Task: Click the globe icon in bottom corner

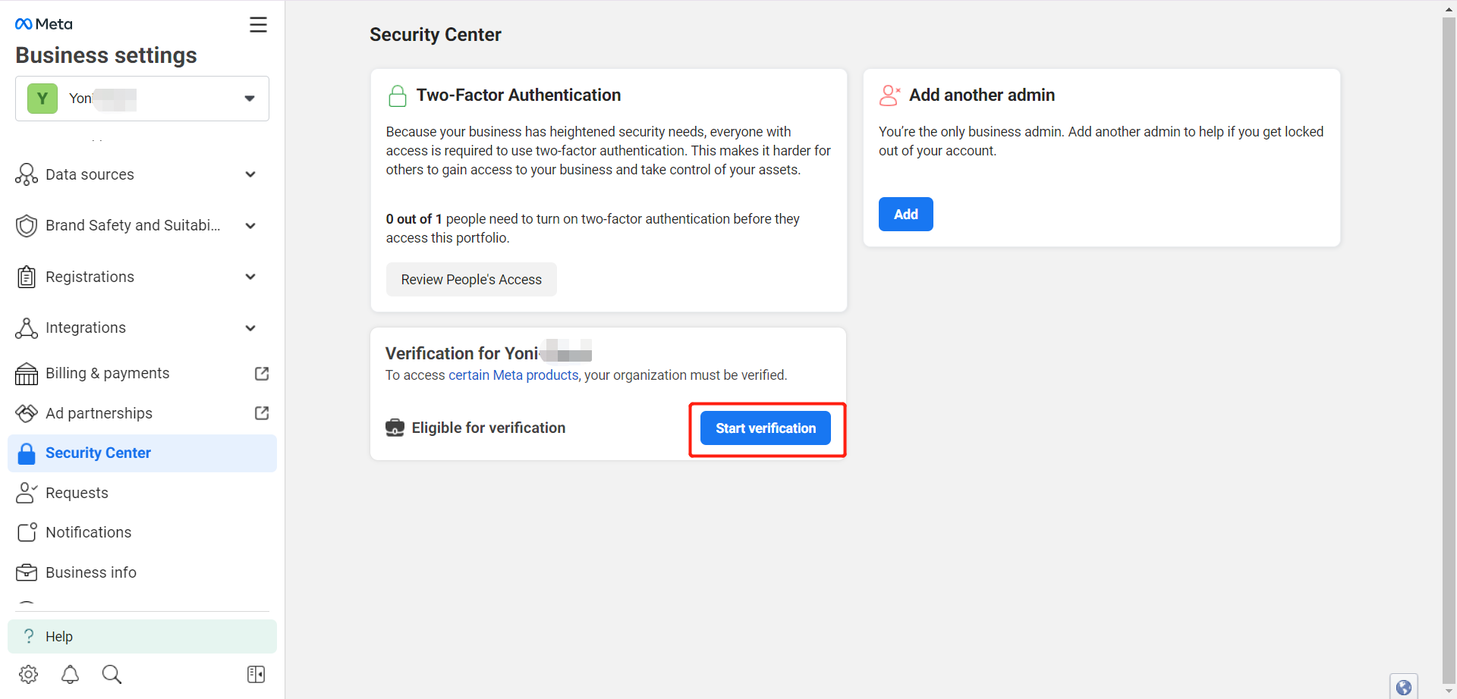Action: tap(1404, 687)
